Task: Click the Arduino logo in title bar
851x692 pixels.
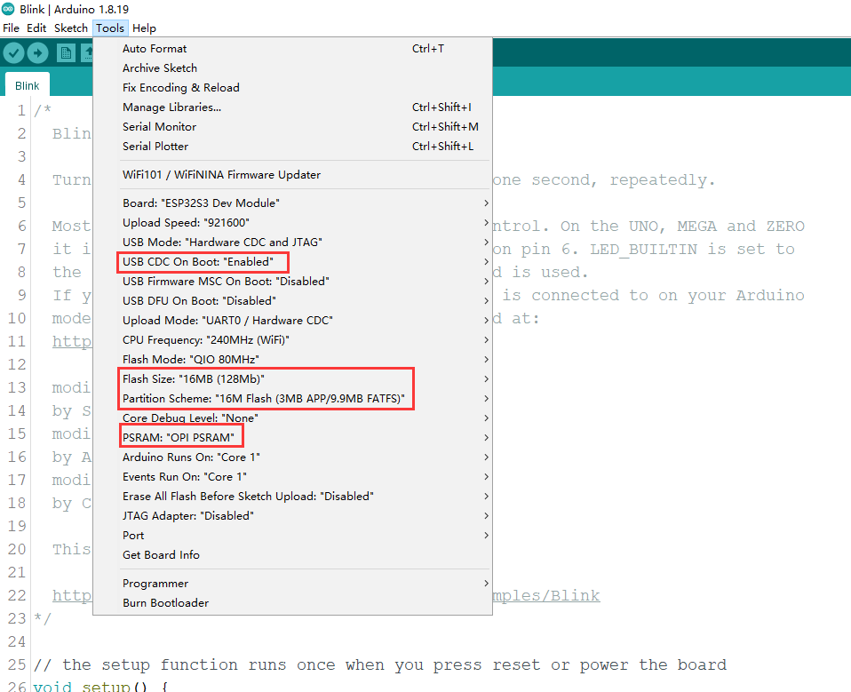Action: tap(8, 9)
